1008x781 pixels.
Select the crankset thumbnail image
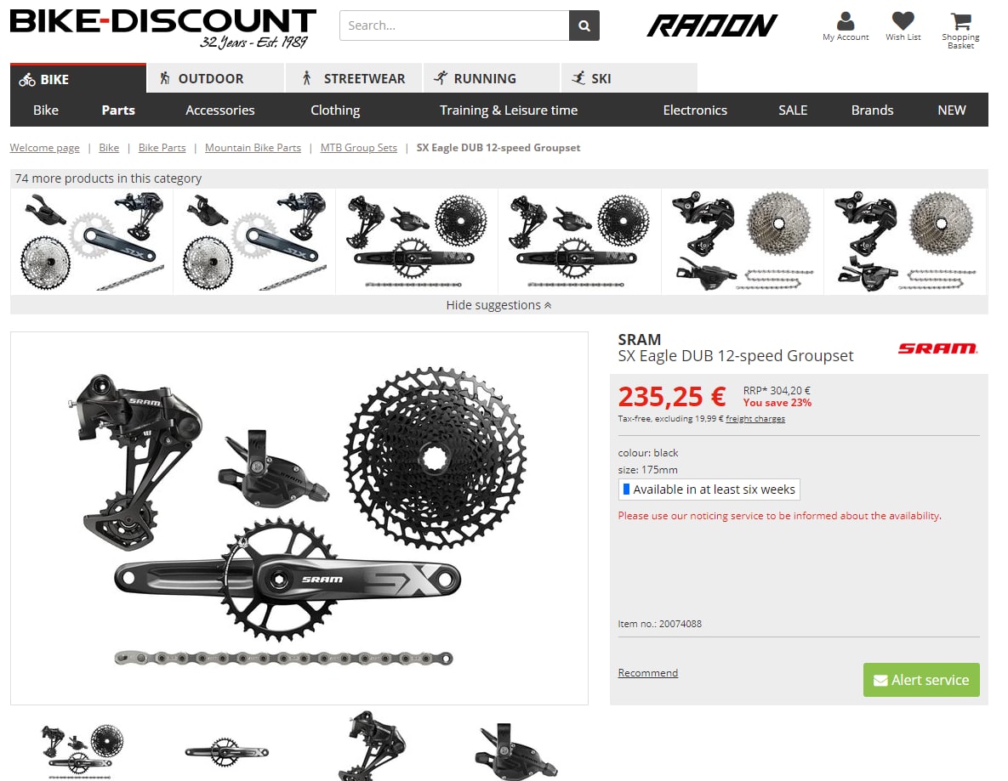pos(227,750)
